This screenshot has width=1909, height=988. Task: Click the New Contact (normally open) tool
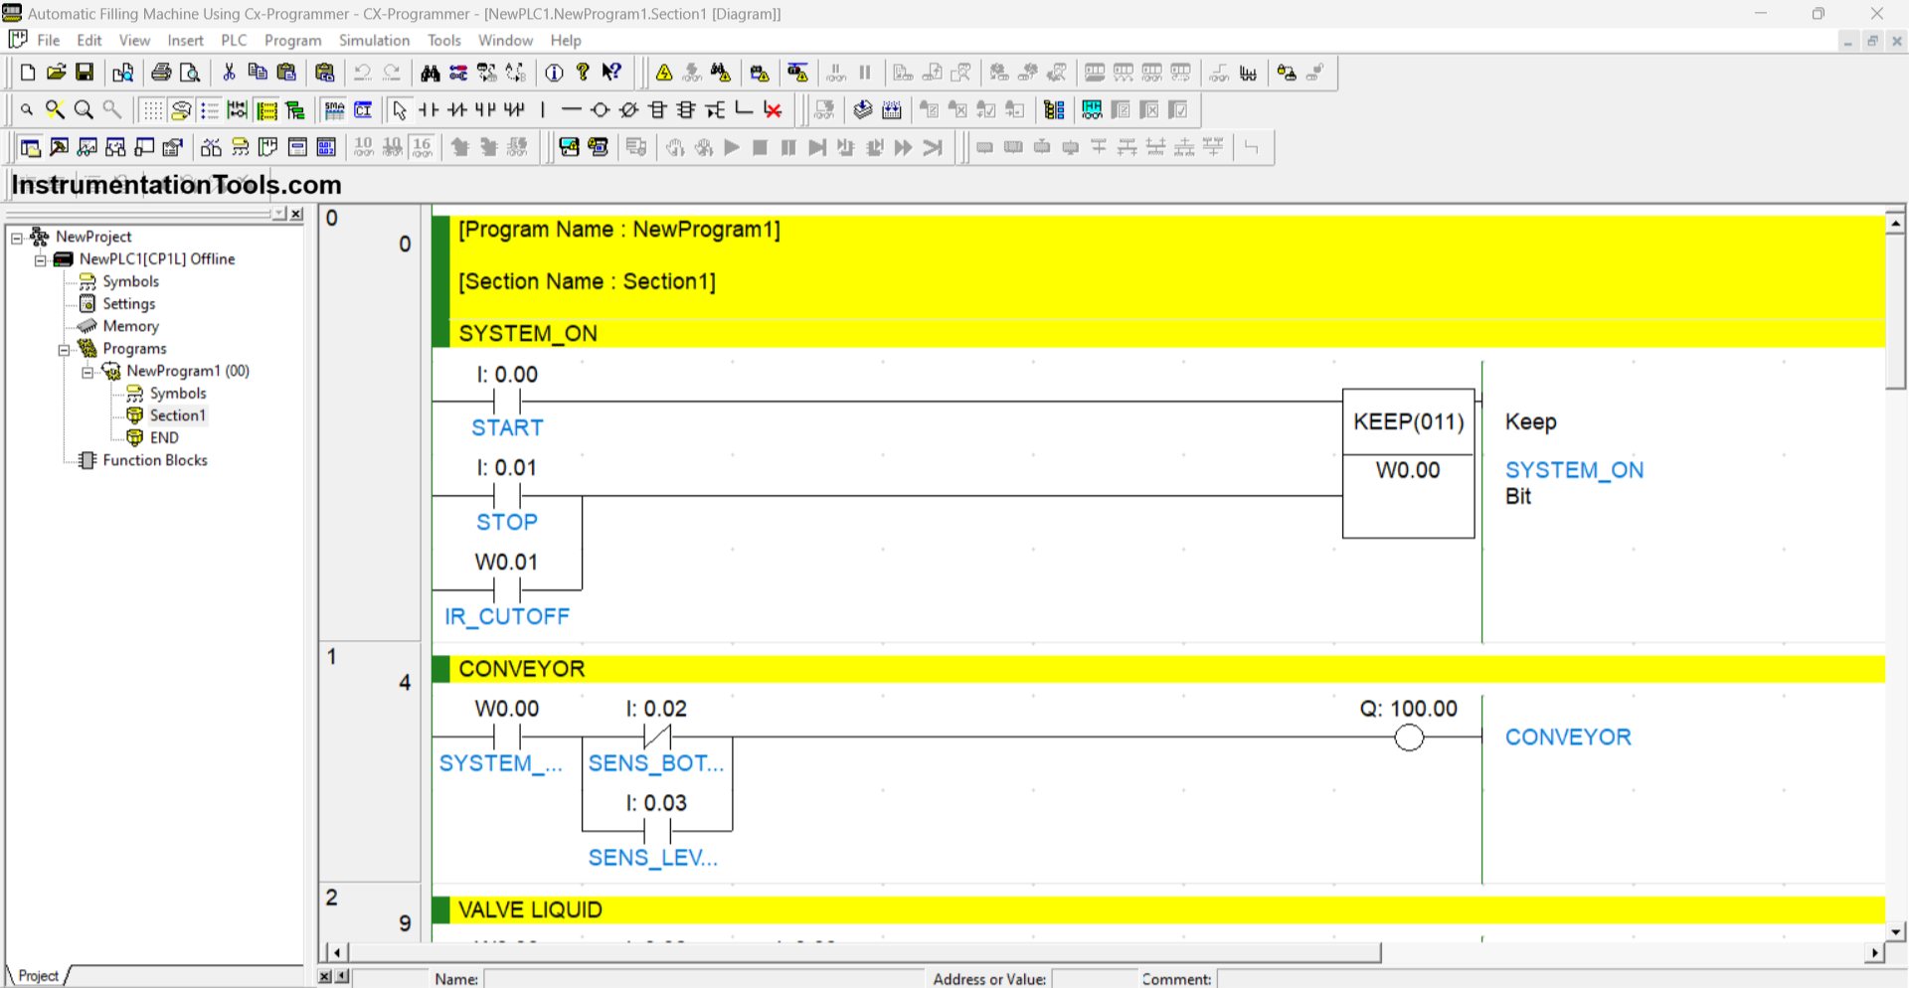[429, 110]
